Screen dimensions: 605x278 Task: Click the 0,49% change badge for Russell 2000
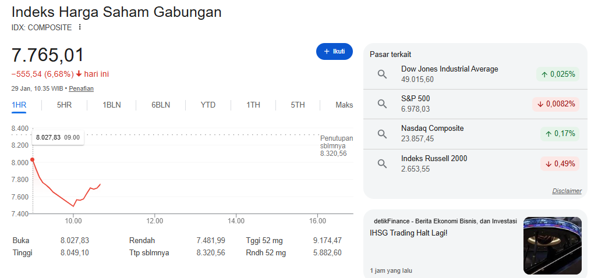(x=560, y=164)
